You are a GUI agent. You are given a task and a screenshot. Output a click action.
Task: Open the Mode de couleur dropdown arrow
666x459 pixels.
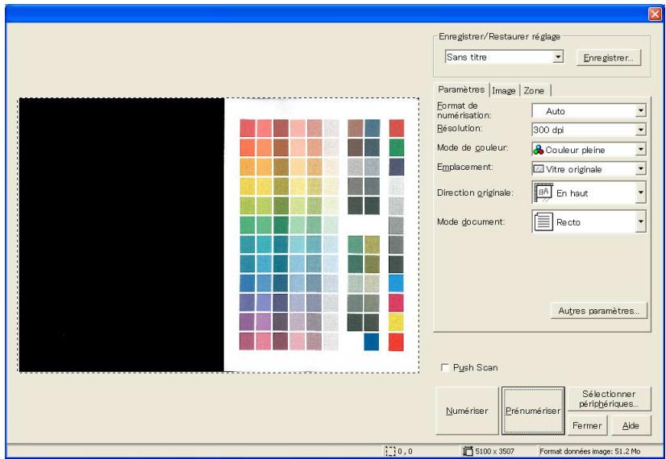click(640, 149)
